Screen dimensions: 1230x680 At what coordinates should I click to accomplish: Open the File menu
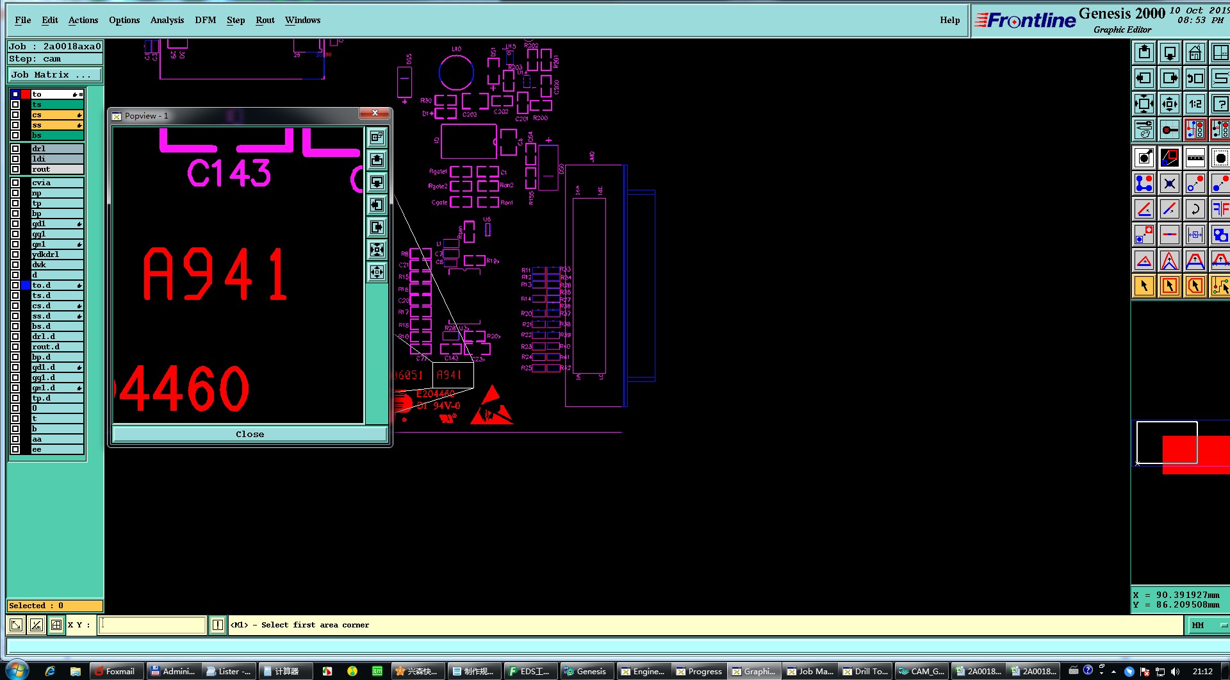[x=23, y=20]
